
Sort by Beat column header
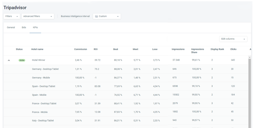click(116, 49)
